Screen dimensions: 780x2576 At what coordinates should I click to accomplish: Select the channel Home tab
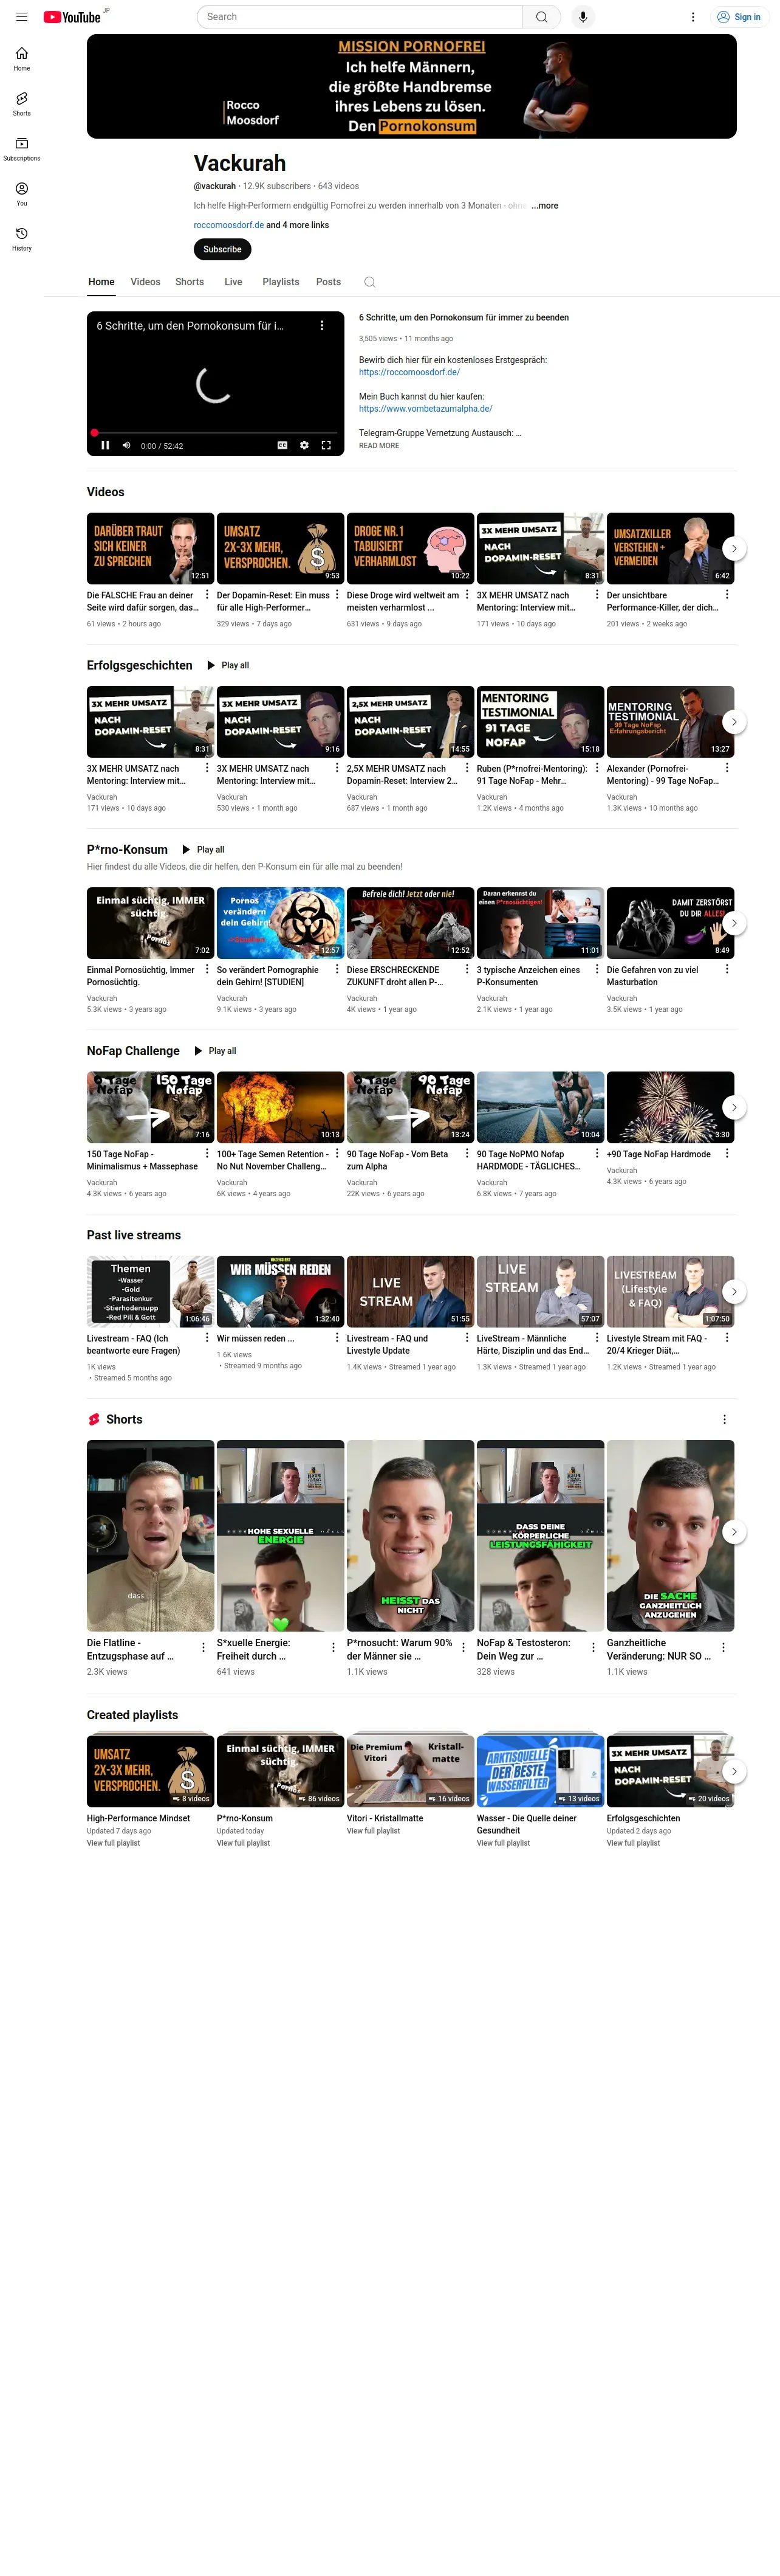click(x=102, y=282)
